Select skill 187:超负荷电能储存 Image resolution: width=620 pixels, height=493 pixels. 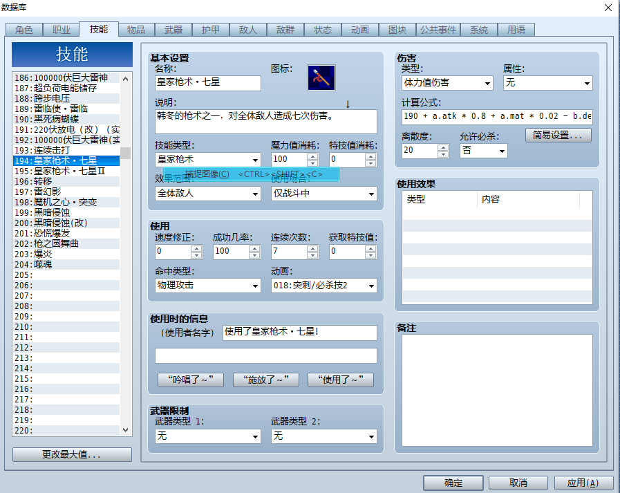[x=66, y=89]
